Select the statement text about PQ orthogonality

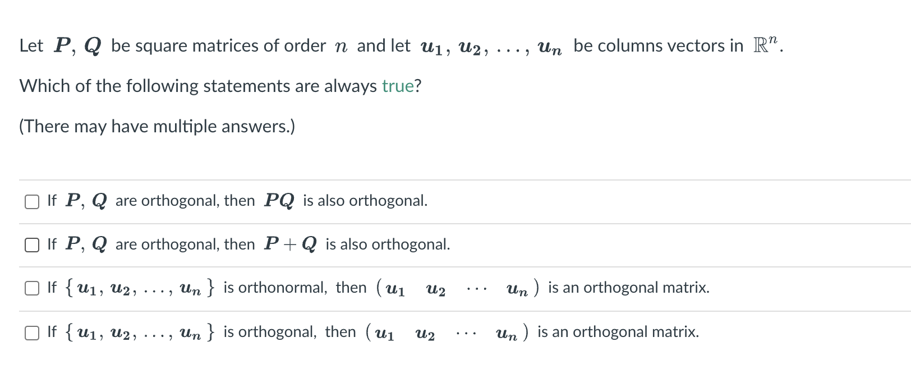236,201
